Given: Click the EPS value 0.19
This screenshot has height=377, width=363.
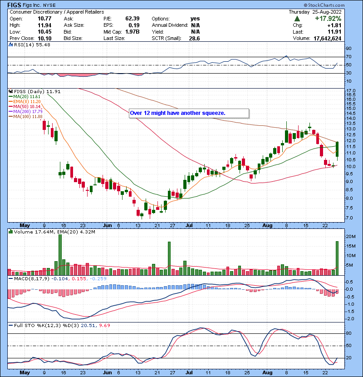Looking at the screenshot, I should coord(134,25).
